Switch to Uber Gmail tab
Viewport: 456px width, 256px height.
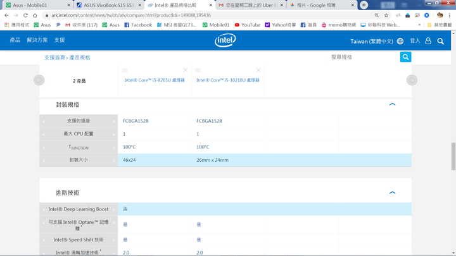[251, 5]
